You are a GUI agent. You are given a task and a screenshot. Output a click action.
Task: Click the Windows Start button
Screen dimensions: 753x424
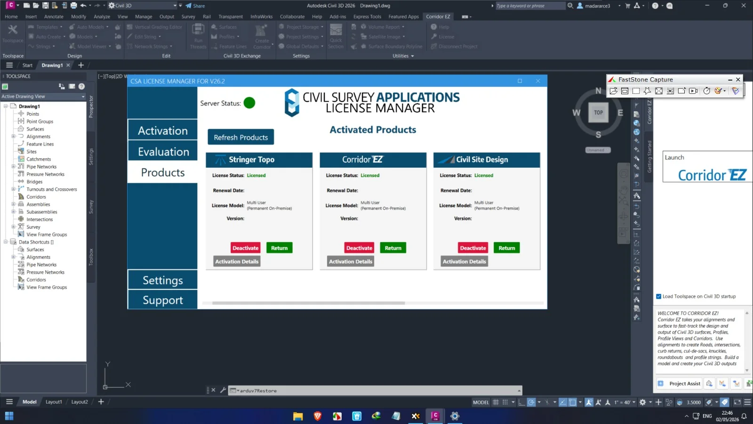(9, 416)
